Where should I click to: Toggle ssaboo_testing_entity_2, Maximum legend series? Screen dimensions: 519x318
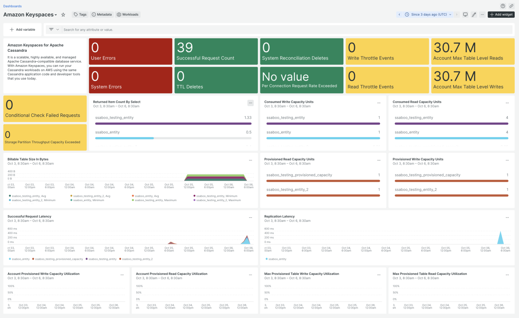click(217, 200)
